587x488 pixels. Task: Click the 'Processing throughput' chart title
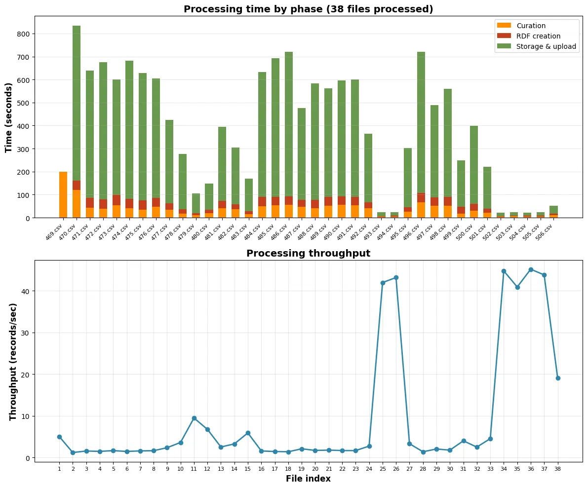pyautogui.click(x=308, y=254)
